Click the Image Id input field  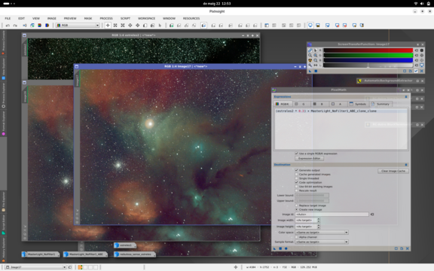click(332, 215)
